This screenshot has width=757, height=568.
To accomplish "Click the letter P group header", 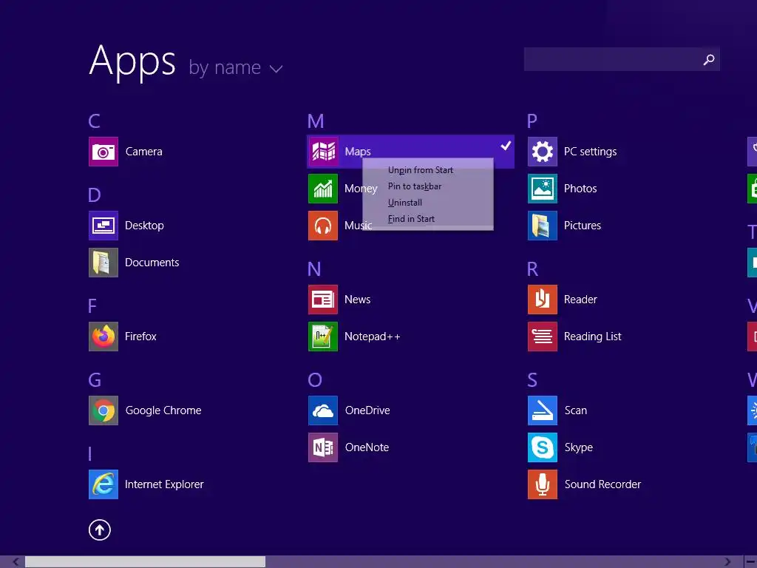I will click(x=532, y=121).
